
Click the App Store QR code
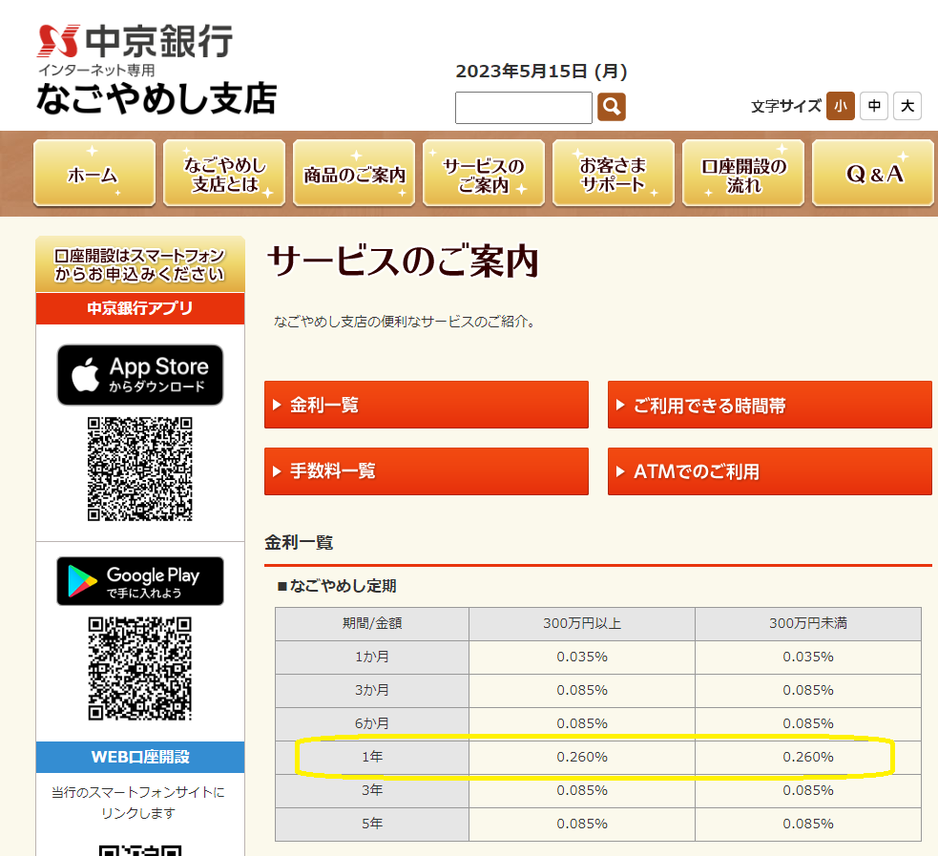pyautogui.click(x=140, y=469)
